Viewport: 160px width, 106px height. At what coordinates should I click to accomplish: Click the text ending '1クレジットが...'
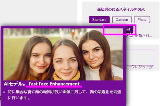[141, 67]
